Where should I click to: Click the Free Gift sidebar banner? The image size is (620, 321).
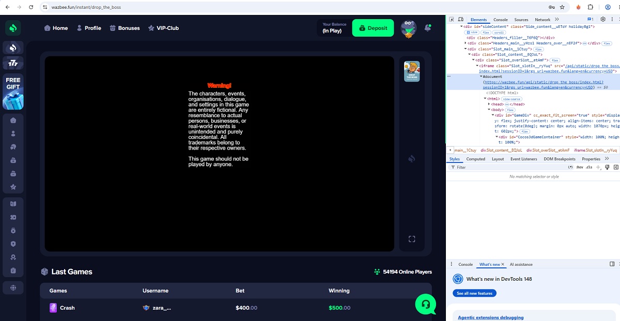pos(13,92)
